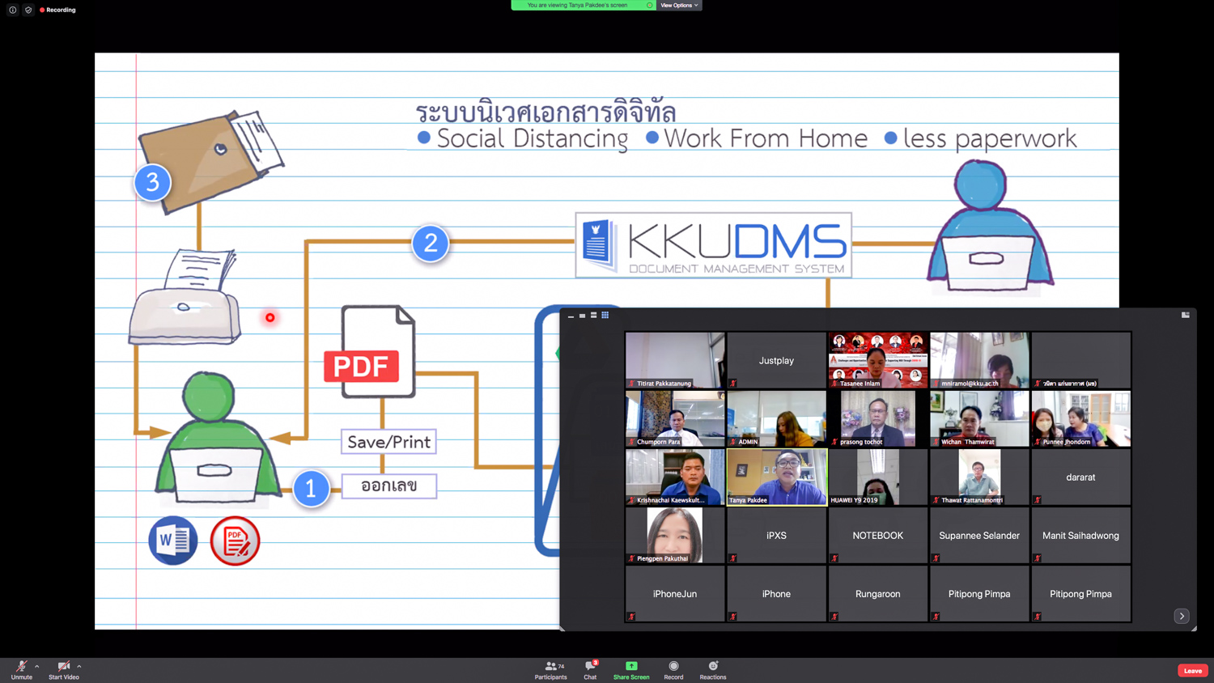
Task: Select the iPhoneJun participant tile
Action: point(675,593)
